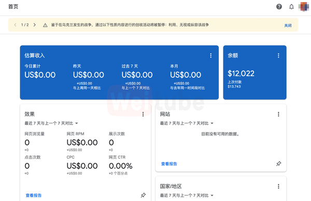Open the help question mark icon
Image resolution: width=311 pixels, height=201 pixels.
279,7
